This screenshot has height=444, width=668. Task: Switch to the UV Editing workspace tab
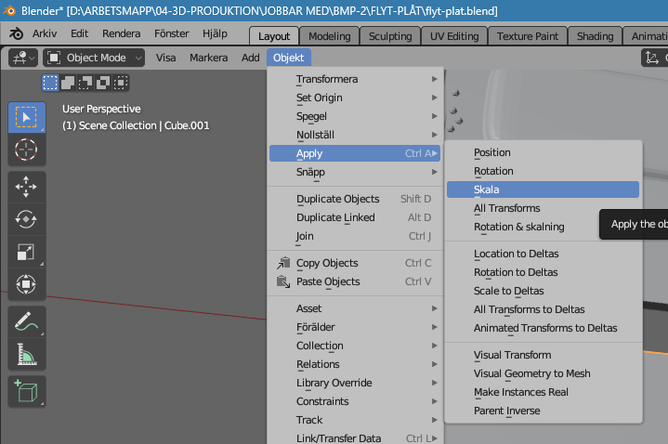pos(454,36)
